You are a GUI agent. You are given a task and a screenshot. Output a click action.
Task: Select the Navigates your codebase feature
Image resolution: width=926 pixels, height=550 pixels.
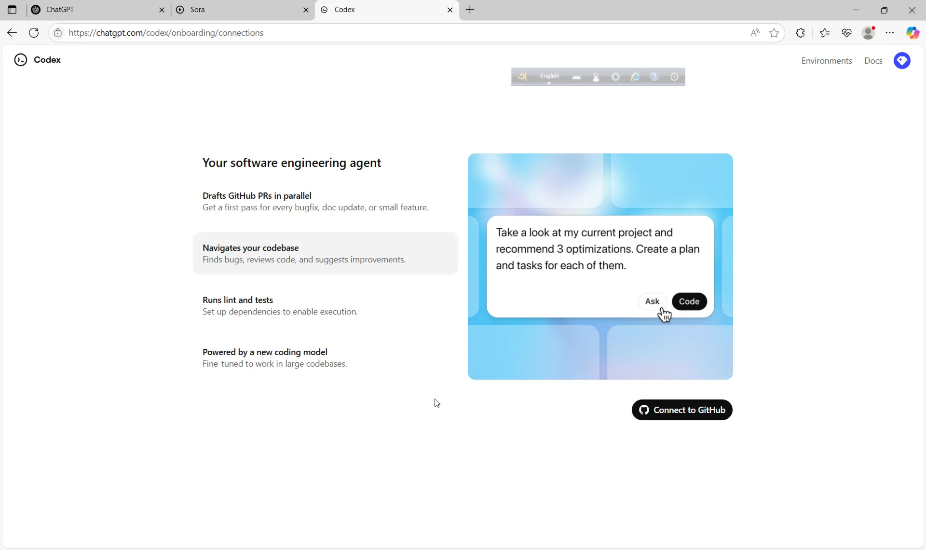click(x=326, y=254)
